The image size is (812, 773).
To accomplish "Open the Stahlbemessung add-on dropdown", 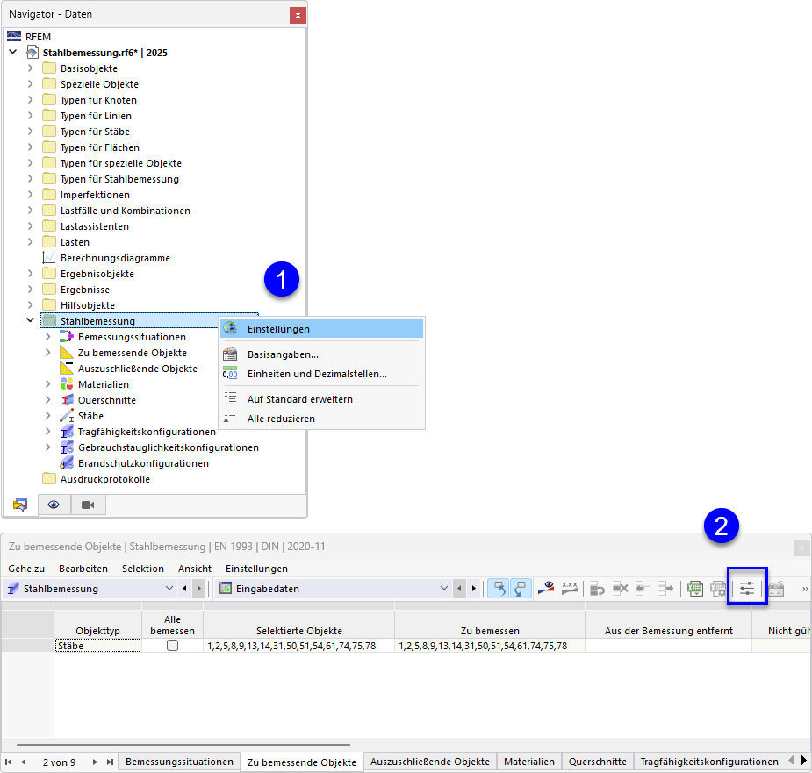I will [90, 589].
